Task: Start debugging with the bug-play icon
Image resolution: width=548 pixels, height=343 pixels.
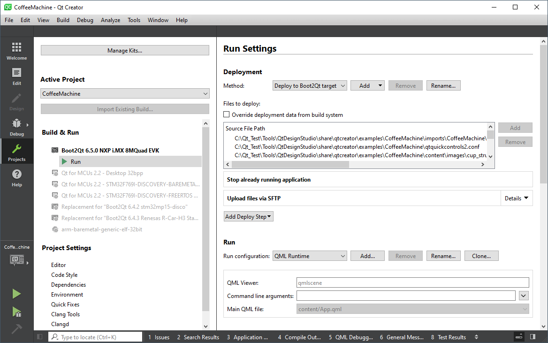Action: pyautogui.click(x=16, y=312)
